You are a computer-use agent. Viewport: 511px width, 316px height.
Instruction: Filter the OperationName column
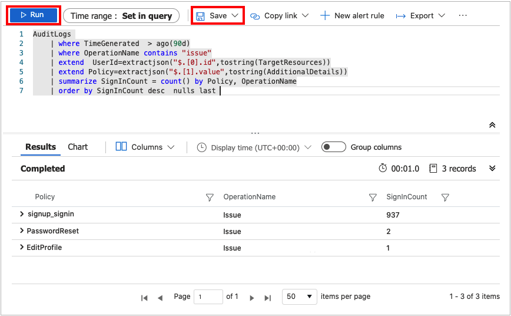pos(372,197)
